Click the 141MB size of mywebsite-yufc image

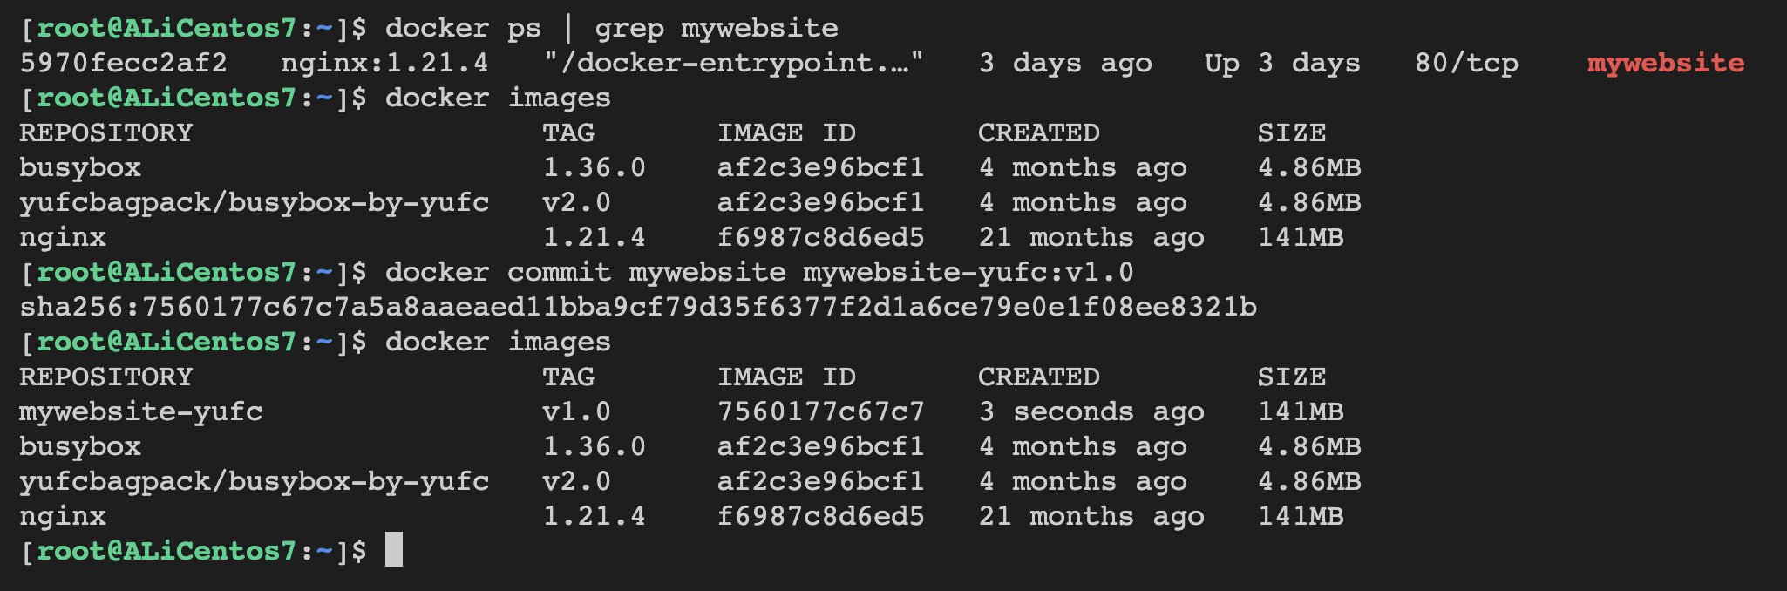coord(1301,411)
